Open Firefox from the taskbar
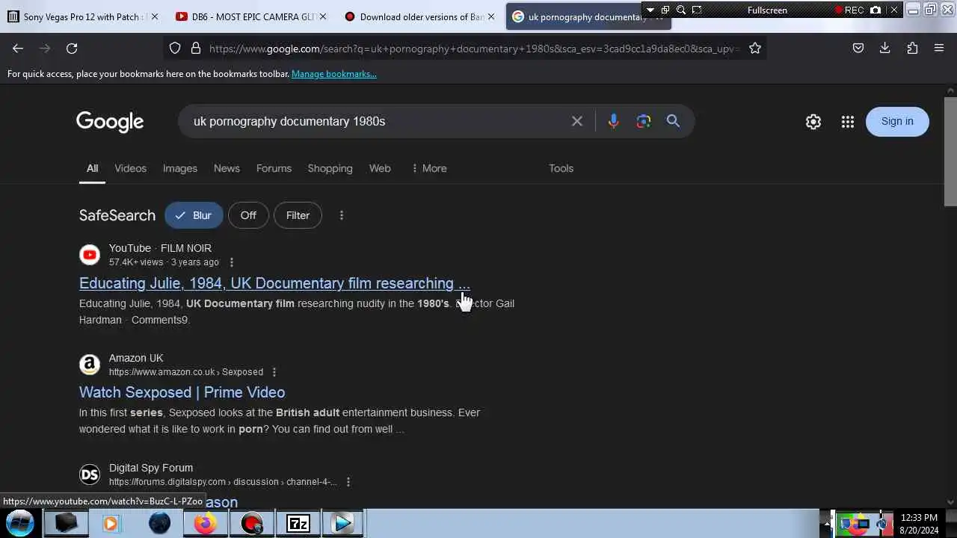The height and width of the screenshot is (538, 957). pyautogui.click(x=205, y=523)
